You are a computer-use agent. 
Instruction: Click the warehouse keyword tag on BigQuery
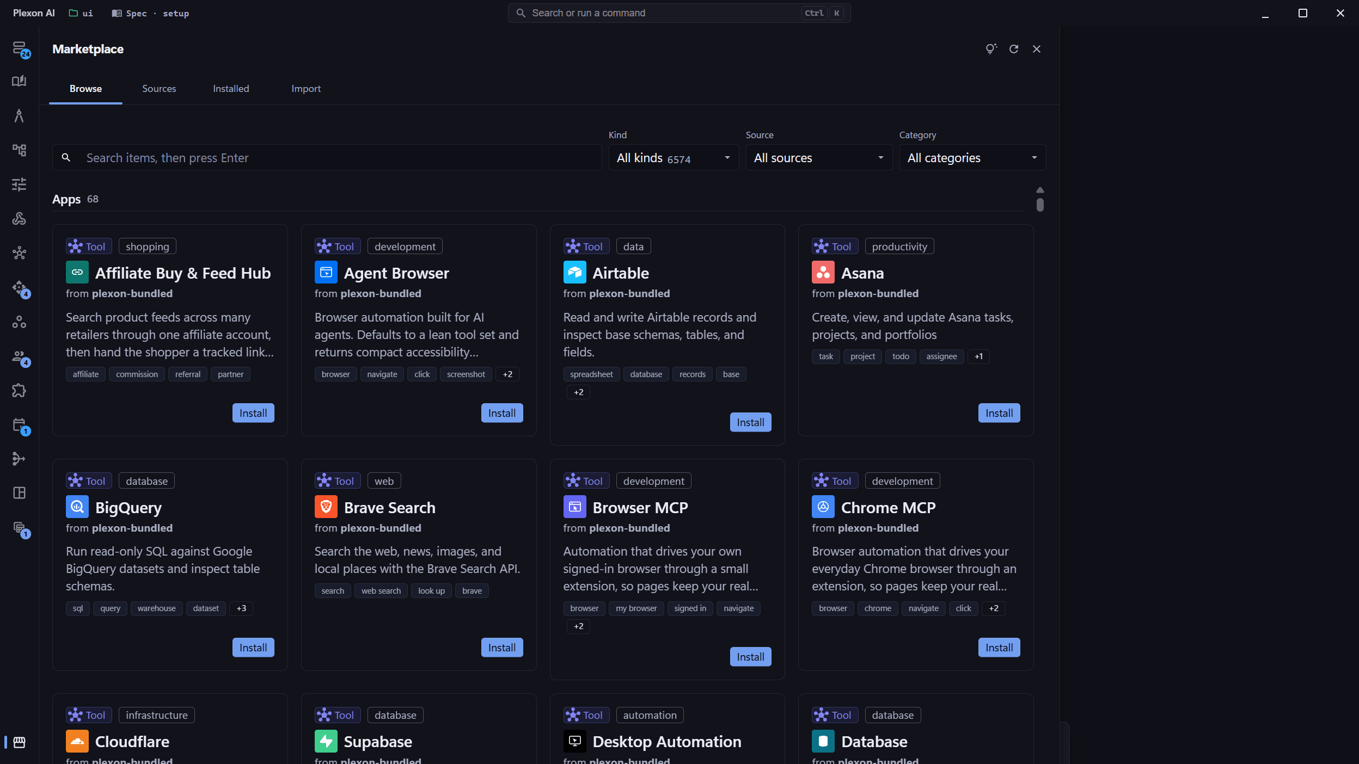point(156,608)
